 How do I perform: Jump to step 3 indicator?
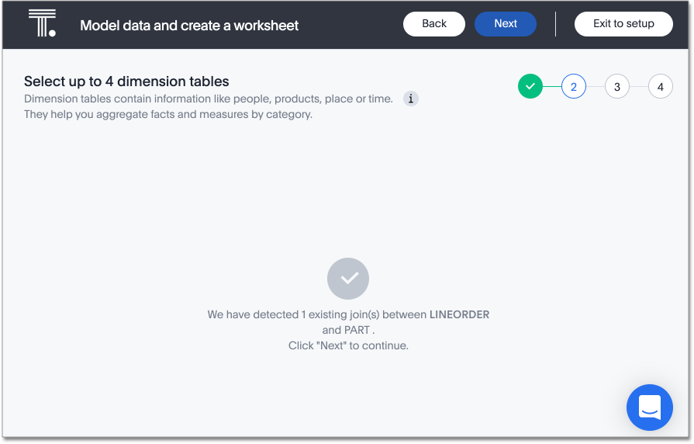tap(617, 86)
